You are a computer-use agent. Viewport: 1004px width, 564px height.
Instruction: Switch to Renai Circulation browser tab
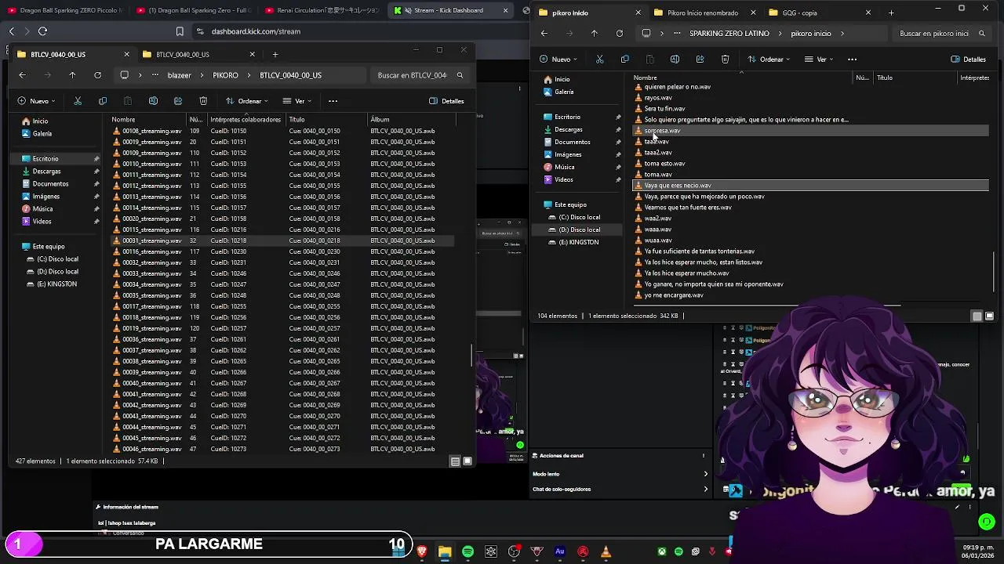pos(321,10)
